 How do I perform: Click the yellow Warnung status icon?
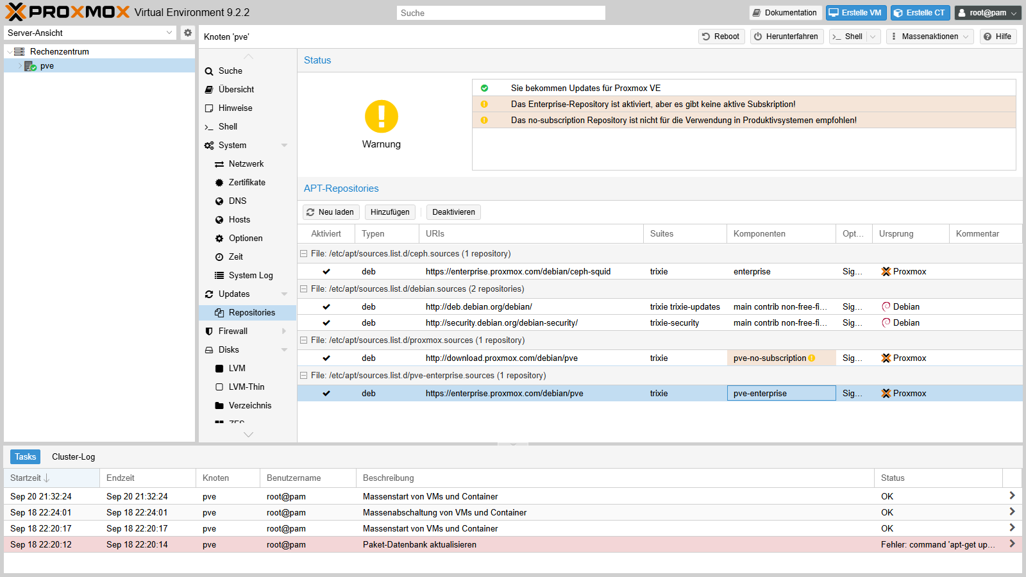tap(382, 117)
